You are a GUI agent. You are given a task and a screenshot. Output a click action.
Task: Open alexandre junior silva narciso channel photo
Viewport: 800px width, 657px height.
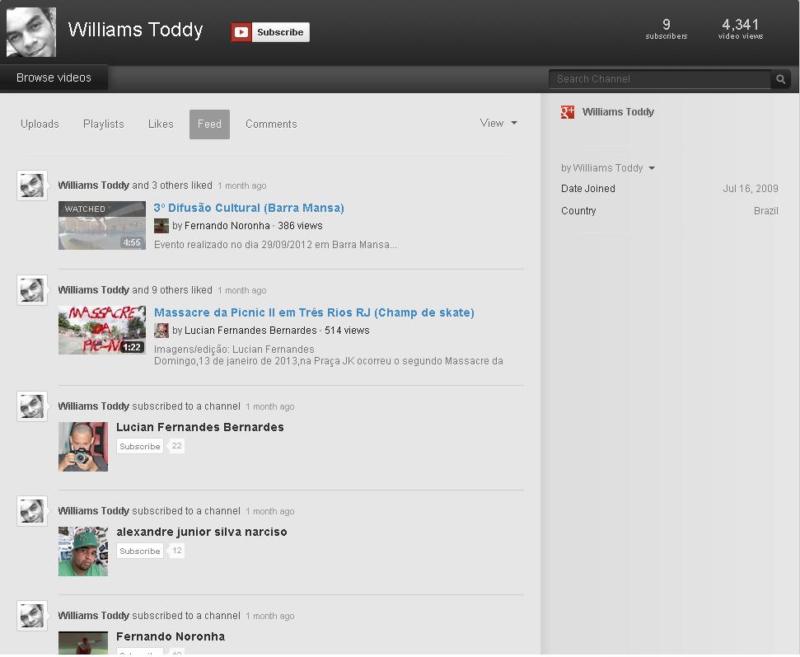83,551
